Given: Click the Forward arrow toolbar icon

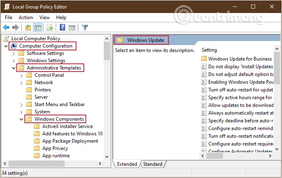Looking at the screenshot, I should (x=15, y=28).
